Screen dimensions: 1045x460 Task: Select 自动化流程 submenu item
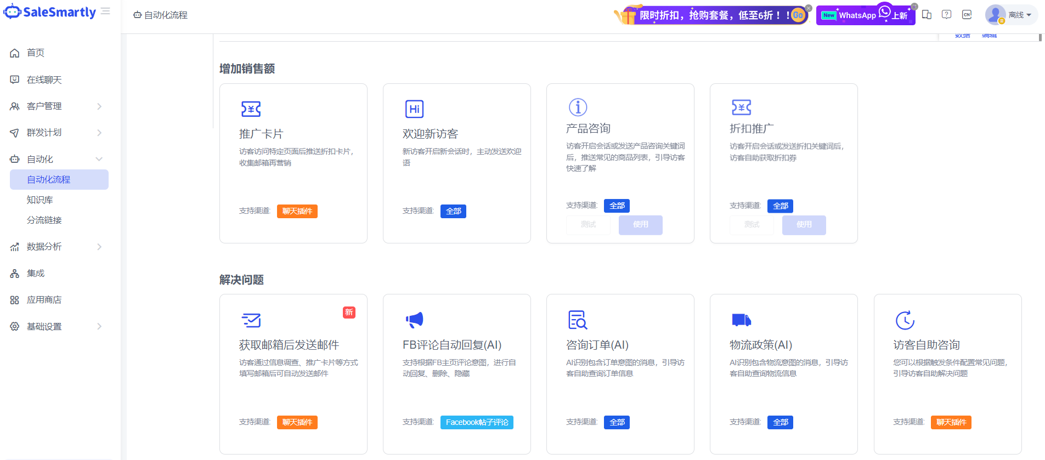[59, 179]
